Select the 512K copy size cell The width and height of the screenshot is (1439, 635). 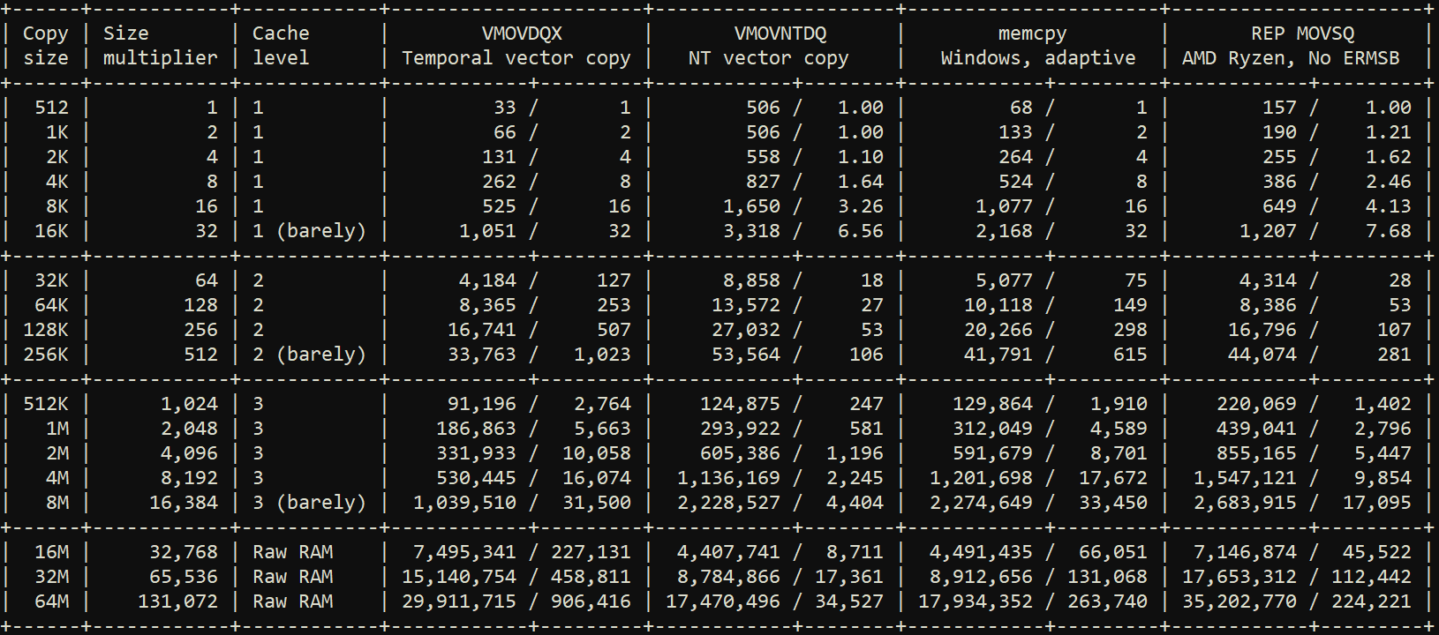pos(46,404)
